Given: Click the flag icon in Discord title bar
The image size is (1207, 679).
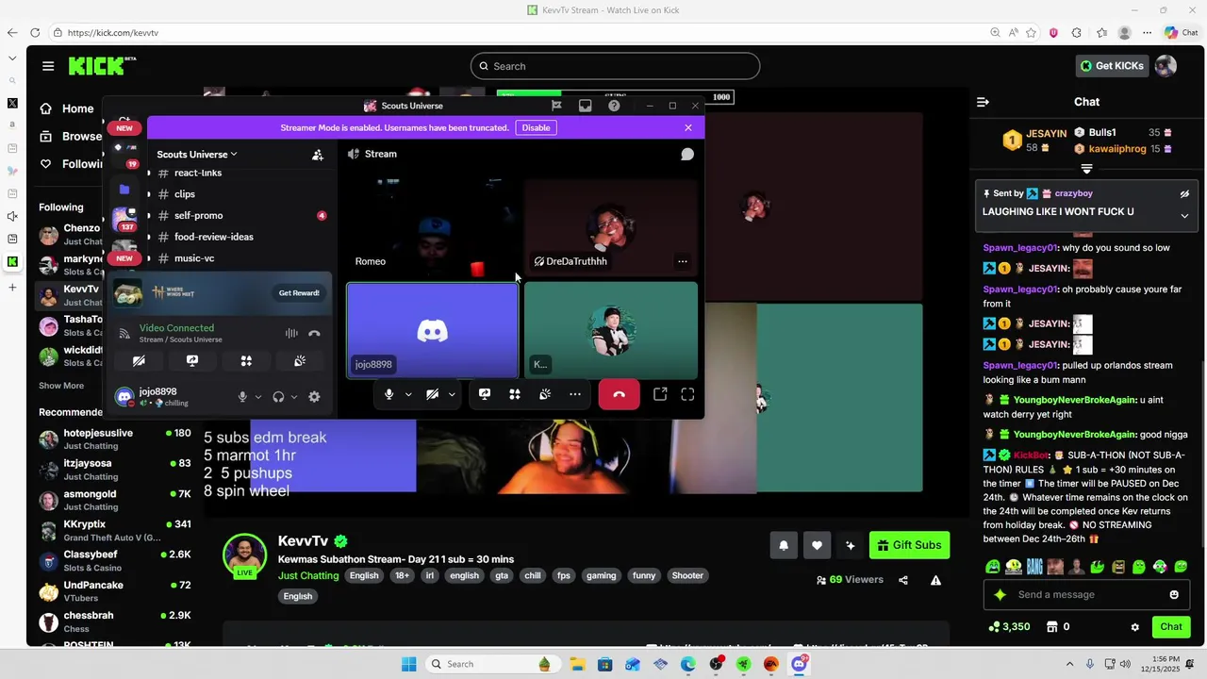Looking at the screenshot, I should click(x=556, y=106).
